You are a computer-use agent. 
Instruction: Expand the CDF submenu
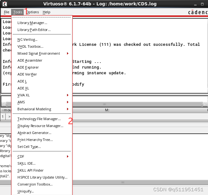click(42, 156)
